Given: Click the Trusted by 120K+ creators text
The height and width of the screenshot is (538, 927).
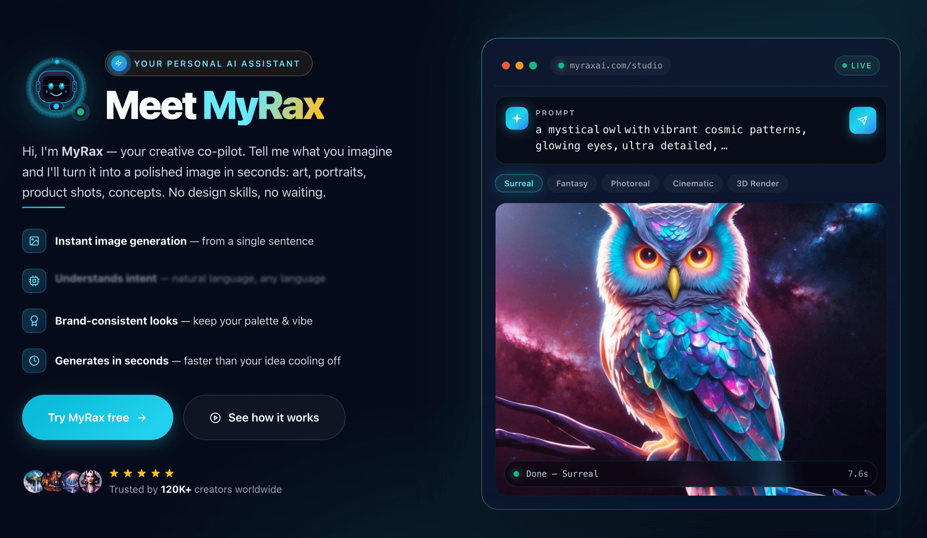Looking at the screenshot, I should tap(196, 489).
